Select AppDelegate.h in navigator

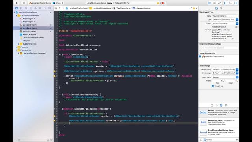[x=29, y=19]
